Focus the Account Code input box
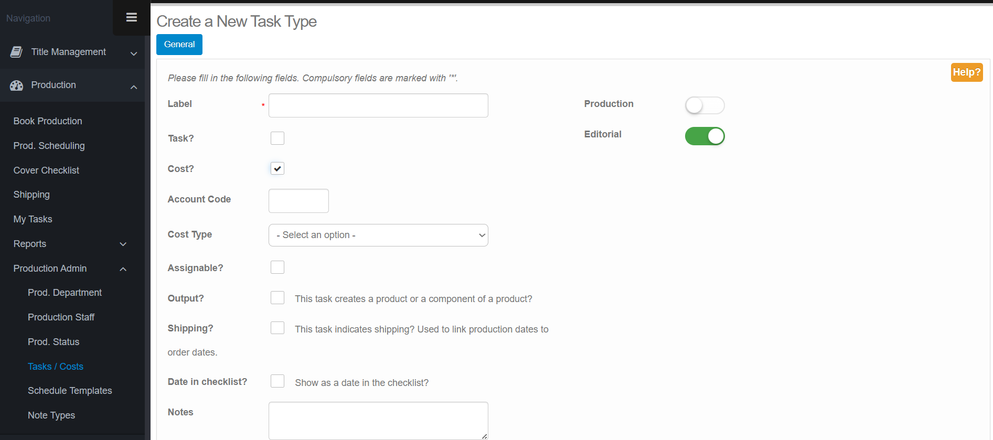993x440 pixels. coord(298,201)
